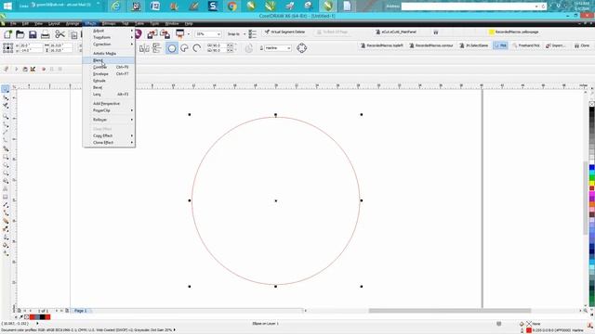This screenshot has height=334, width=595.
Task: Click the eCut MainPanel macro button
Action: tap(396, 32)
